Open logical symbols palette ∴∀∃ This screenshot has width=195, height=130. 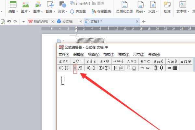click(132, 61)
